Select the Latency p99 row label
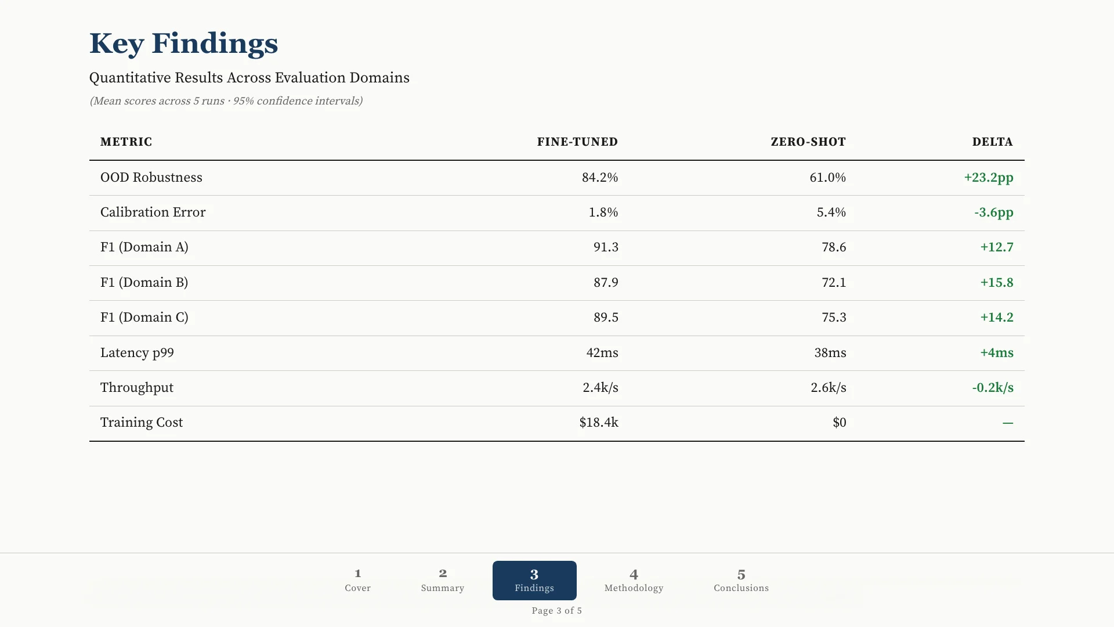The height and width of the screenshot is (627, 1114). tap(137, 353)
